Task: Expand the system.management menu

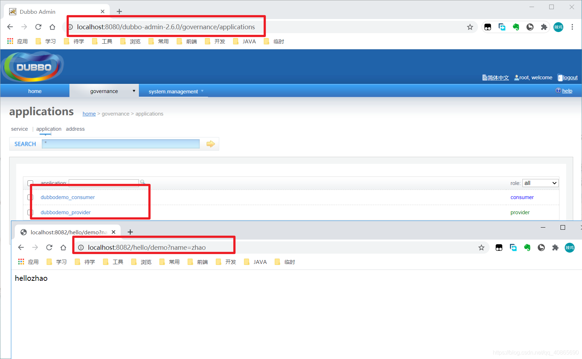Action: 173,91
